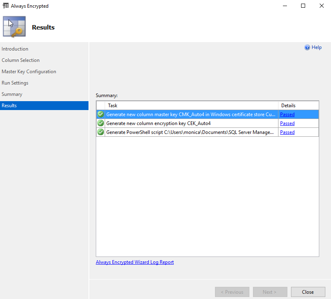This screenshot has height=299, width=331.
Task: Open the Help link
Action: 316,47
